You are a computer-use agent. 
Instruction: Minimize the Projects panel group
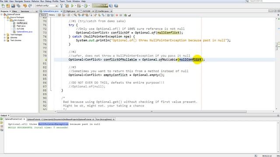pos(37,11)
